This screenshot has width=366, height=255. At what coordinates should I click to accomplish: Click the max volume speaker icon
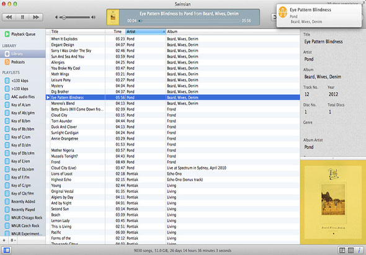coord(94,17)
